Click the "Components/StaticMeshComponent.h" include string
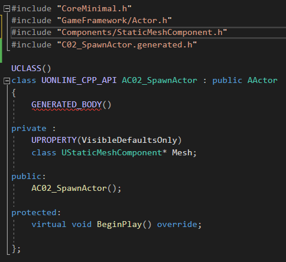This screenshot has height=262, width=286. tap(142, 33)
